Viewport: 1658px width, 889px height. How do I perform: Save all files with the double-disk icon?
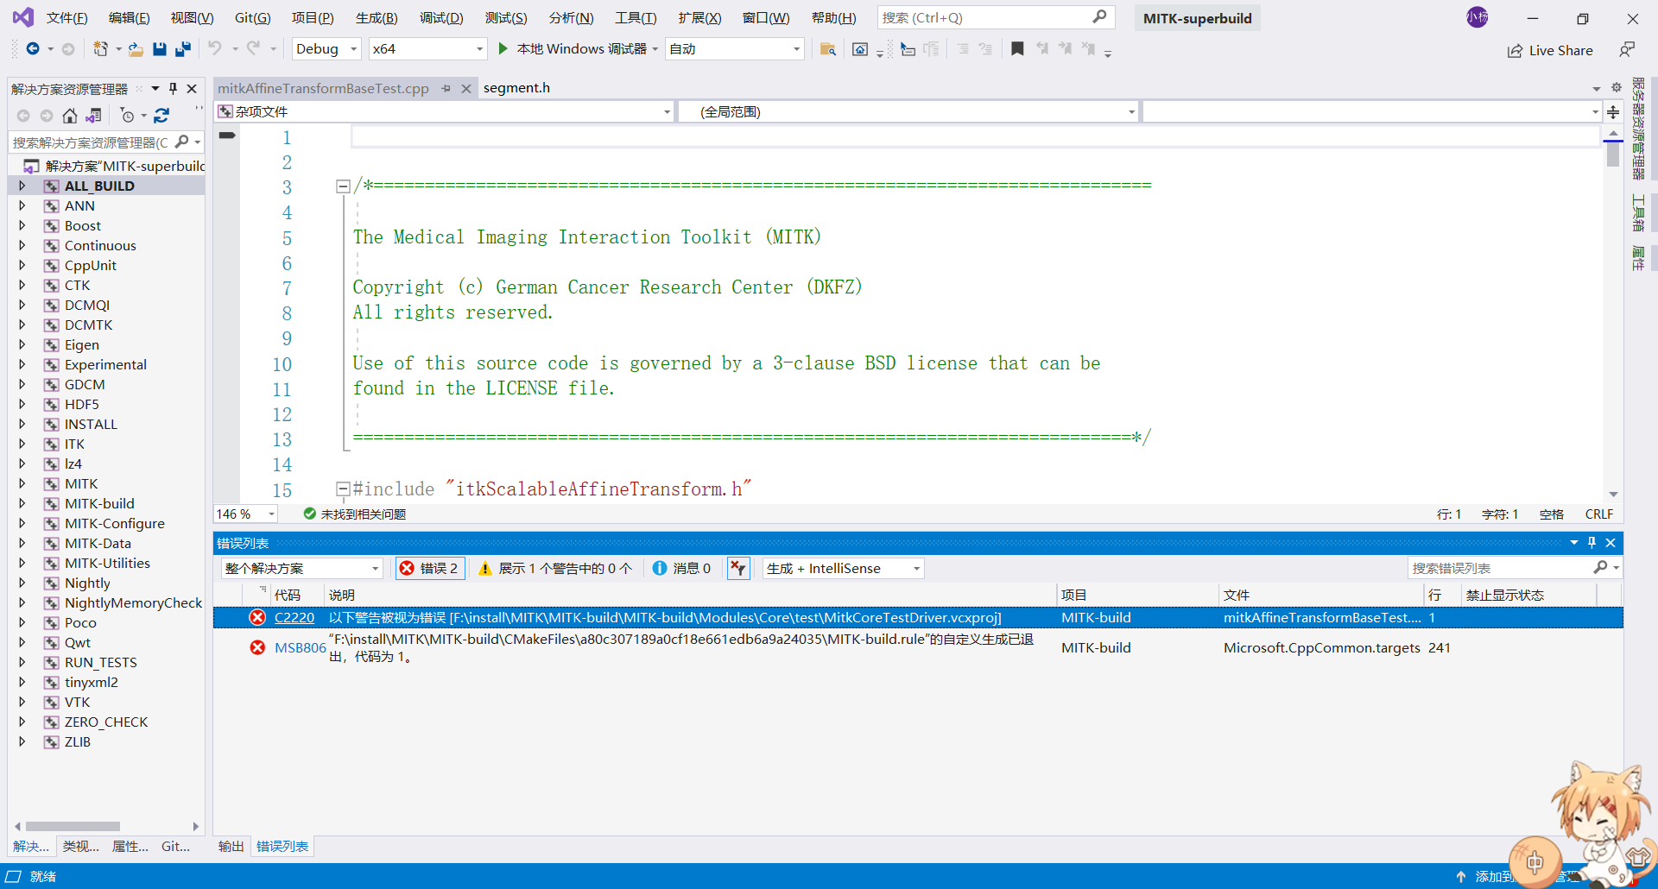coord(182,49)
